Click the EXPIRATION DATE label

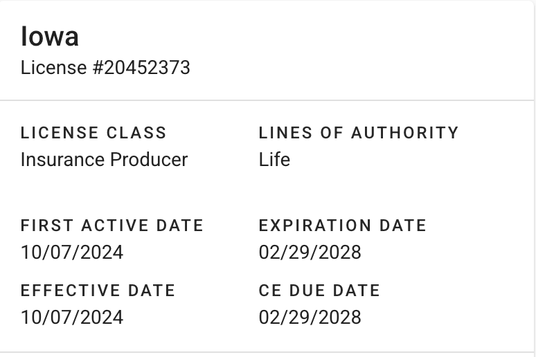[343, 226]
